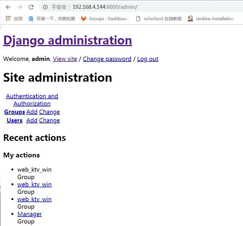Image resolution: width=243 pixels, height=226 pixels.
Task: Click the My actions heading
Action: coord(22,155)
